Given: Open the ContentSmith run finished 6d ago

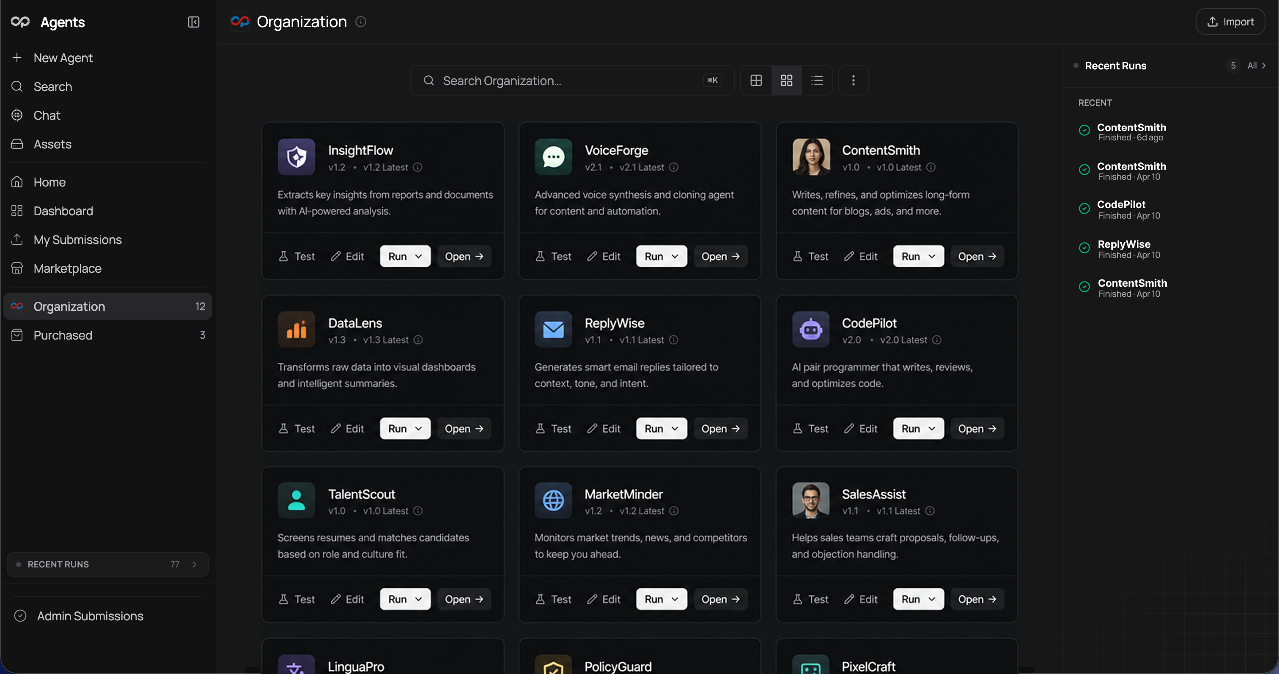Looking at the screenshot, I should 1123,132.
